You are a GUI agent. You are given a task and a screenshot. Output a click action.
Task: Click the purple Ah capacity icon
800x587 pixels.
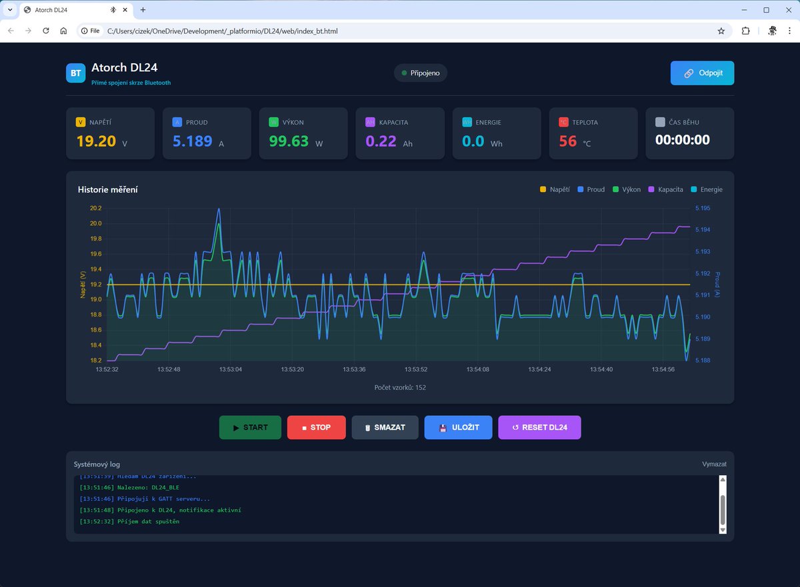pos(371,123)
